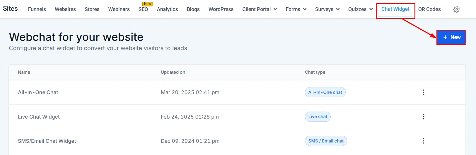The width and height of the screenshot is (476, 155).
Task: Open the Blogs tab
Action: click(x=193, y=9)
